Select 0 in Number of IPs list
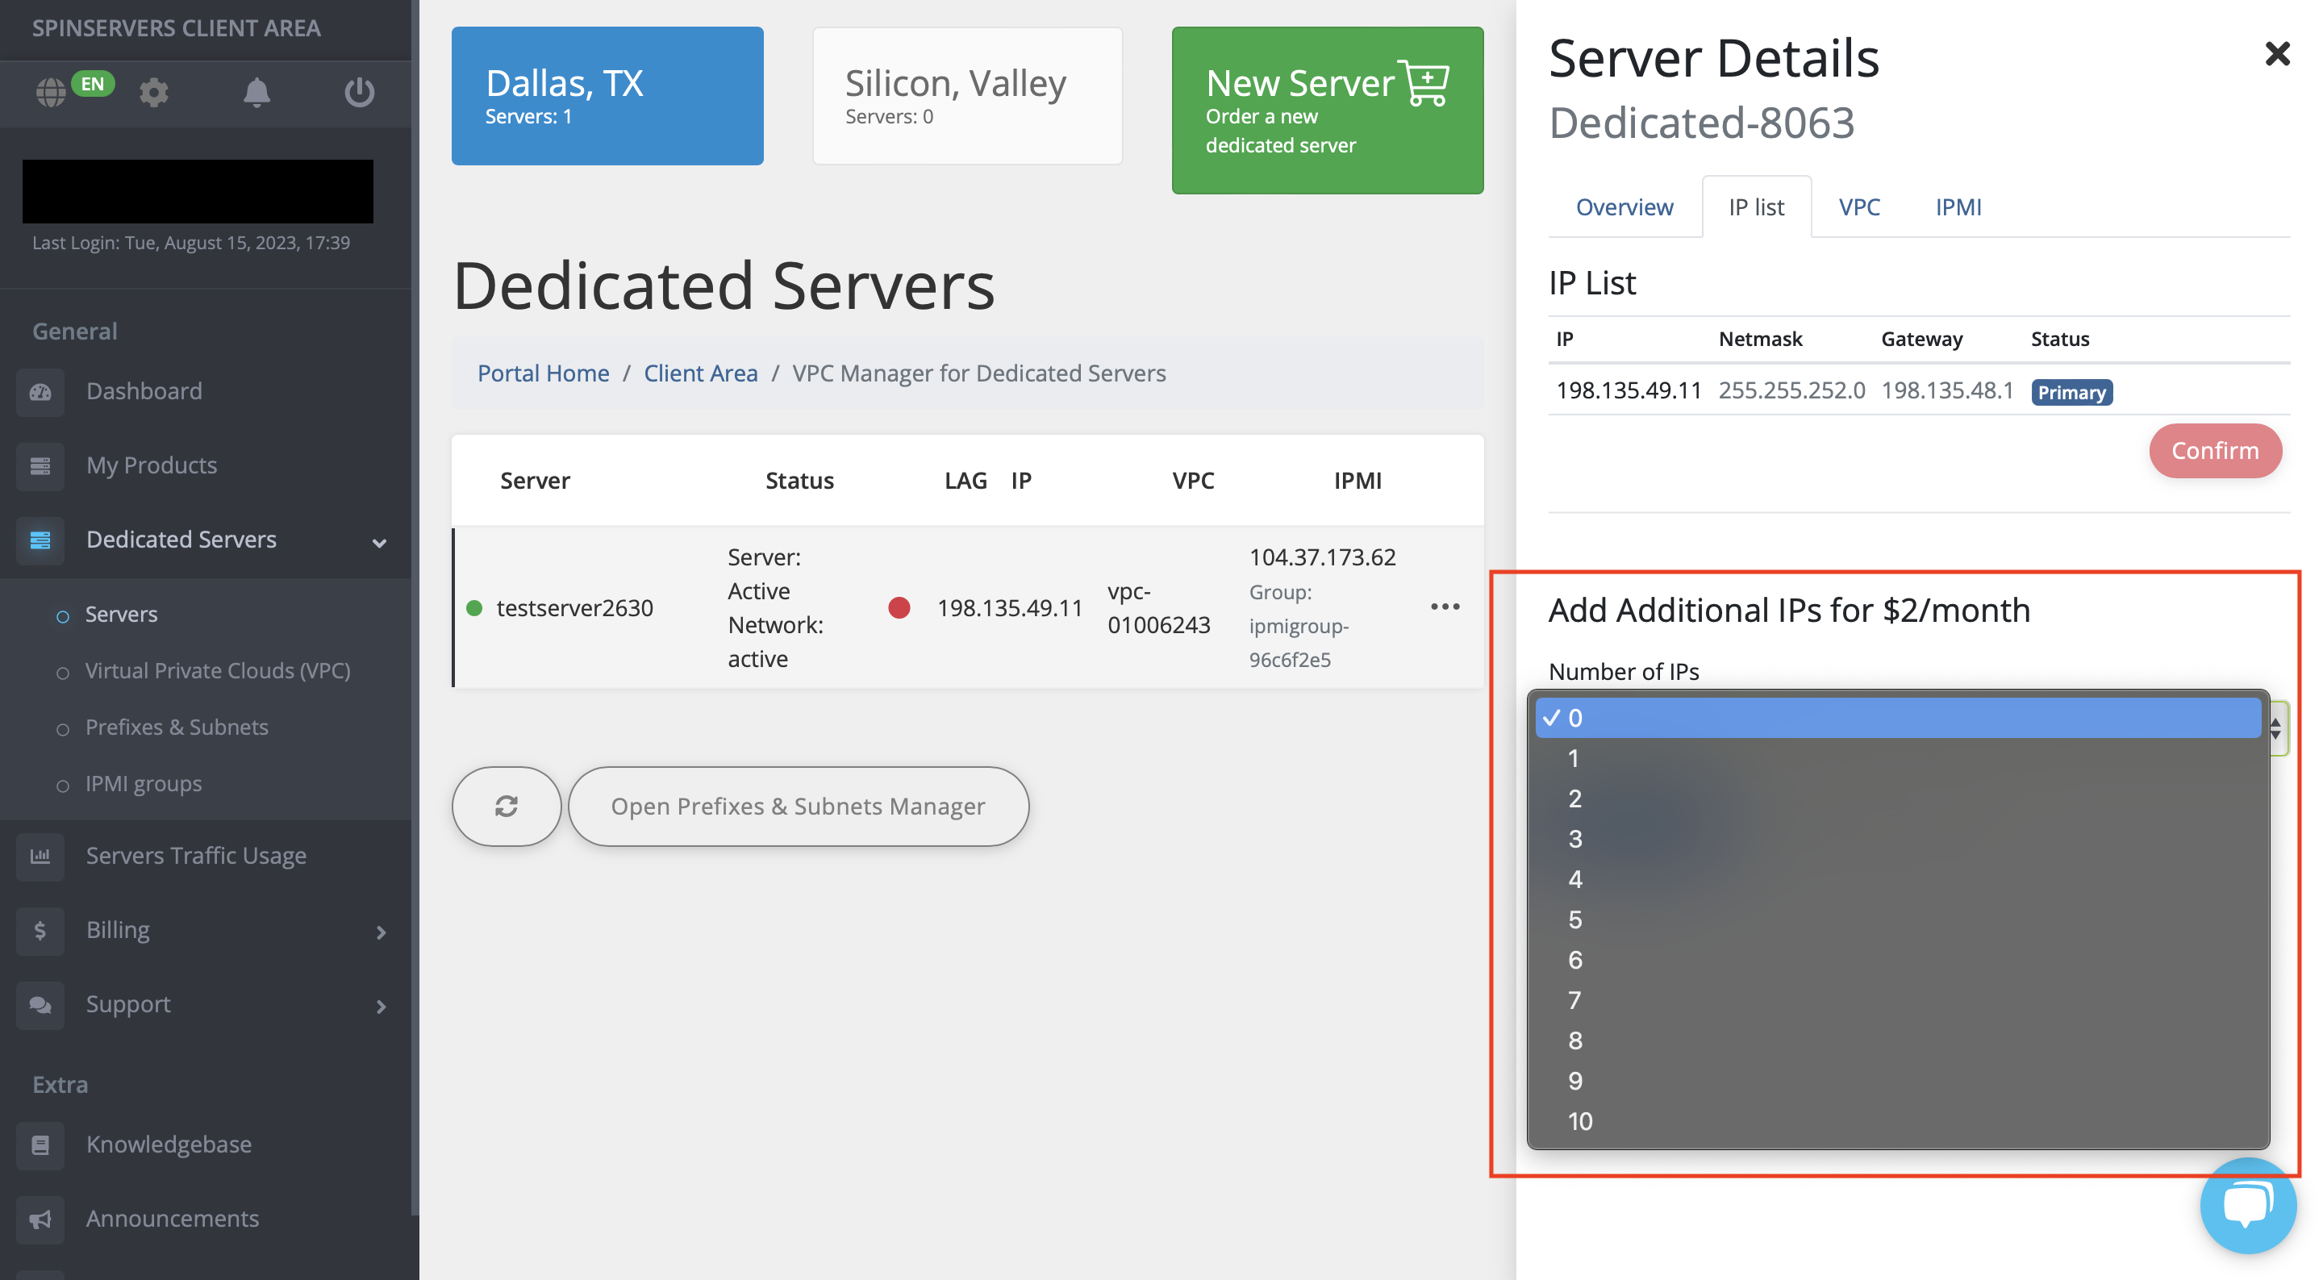2323x1280 pixels. [x=1898, y=718]
